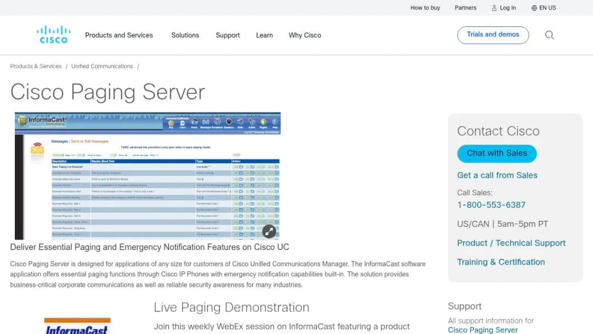Image resolution: width=593 pixels, height=334 pixels.
Task: Open Cisco Paging Server support link
Action: click(x=483, y=330)
